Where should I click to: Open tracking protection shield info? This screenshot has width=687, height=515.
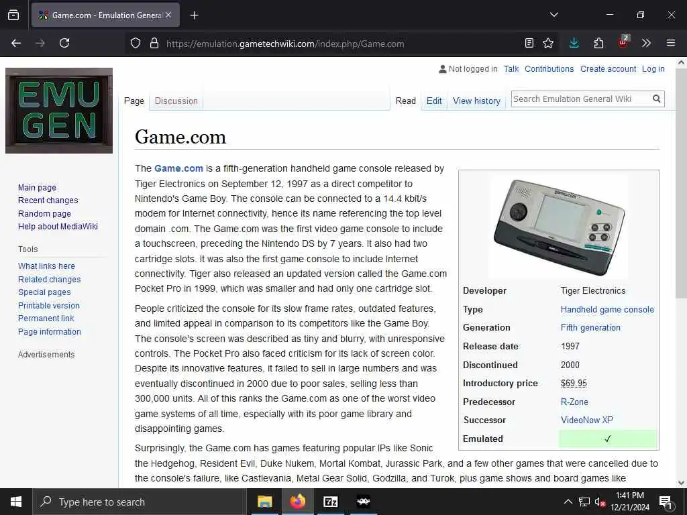coord(136,43)
